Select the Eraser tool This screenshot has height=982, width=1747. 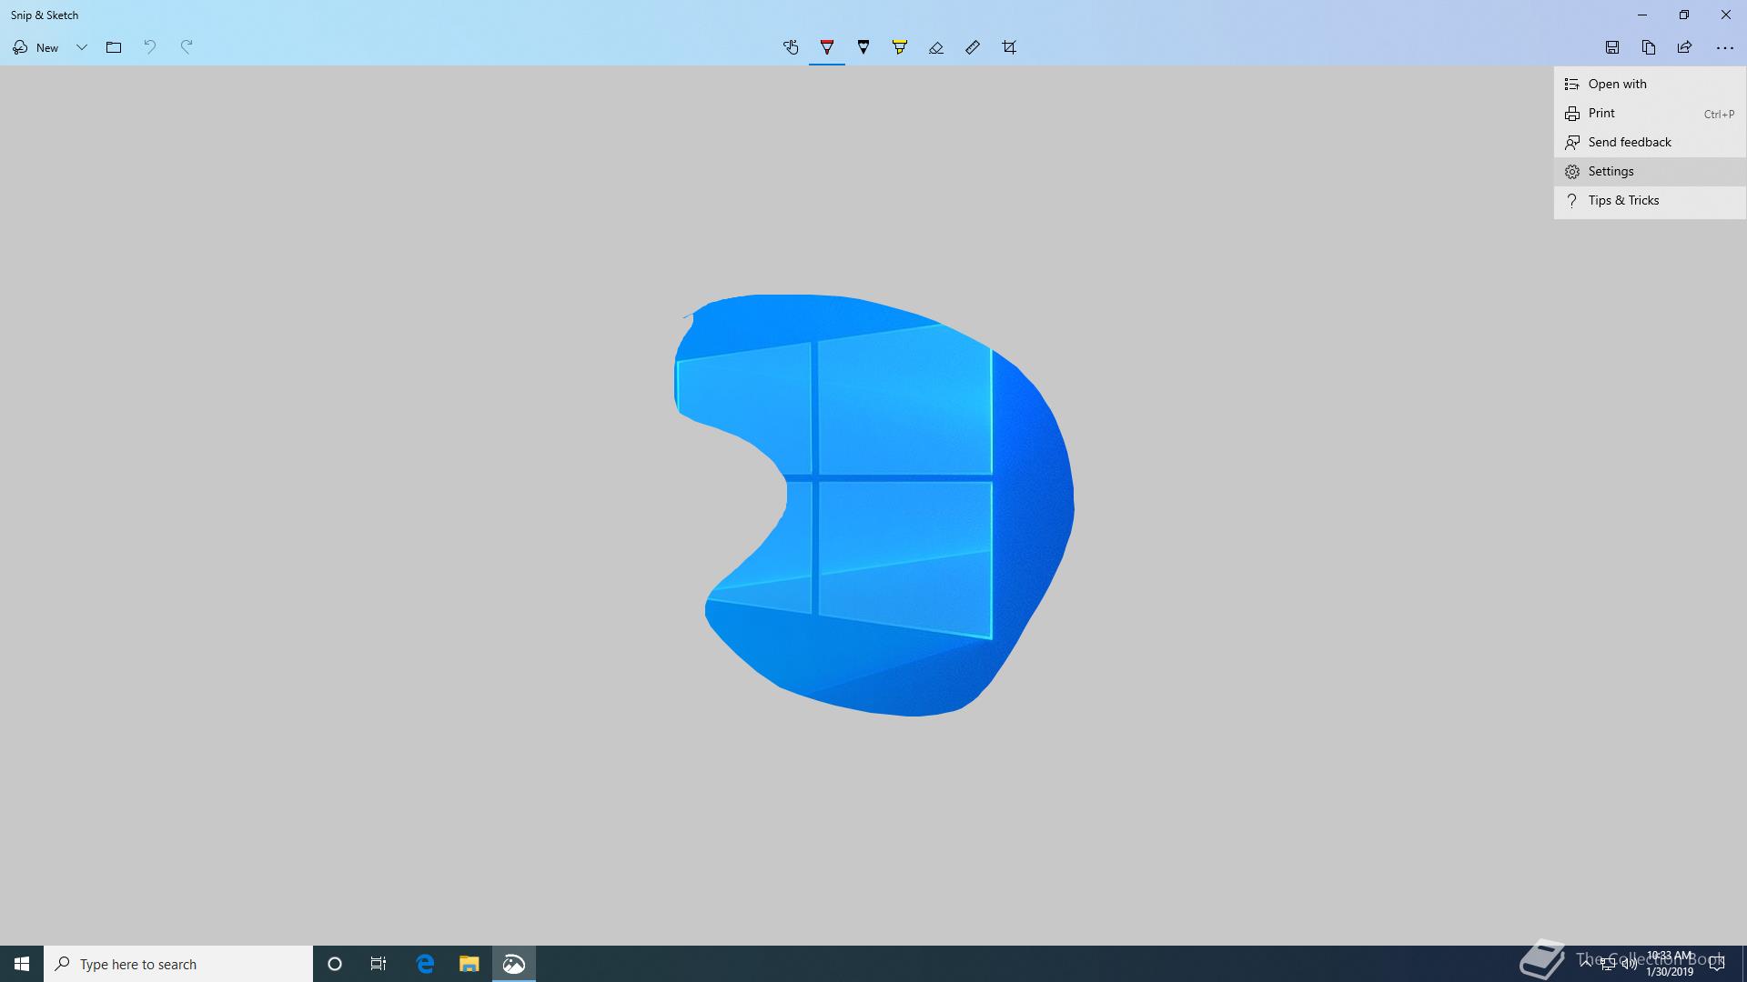click(936, 47)
